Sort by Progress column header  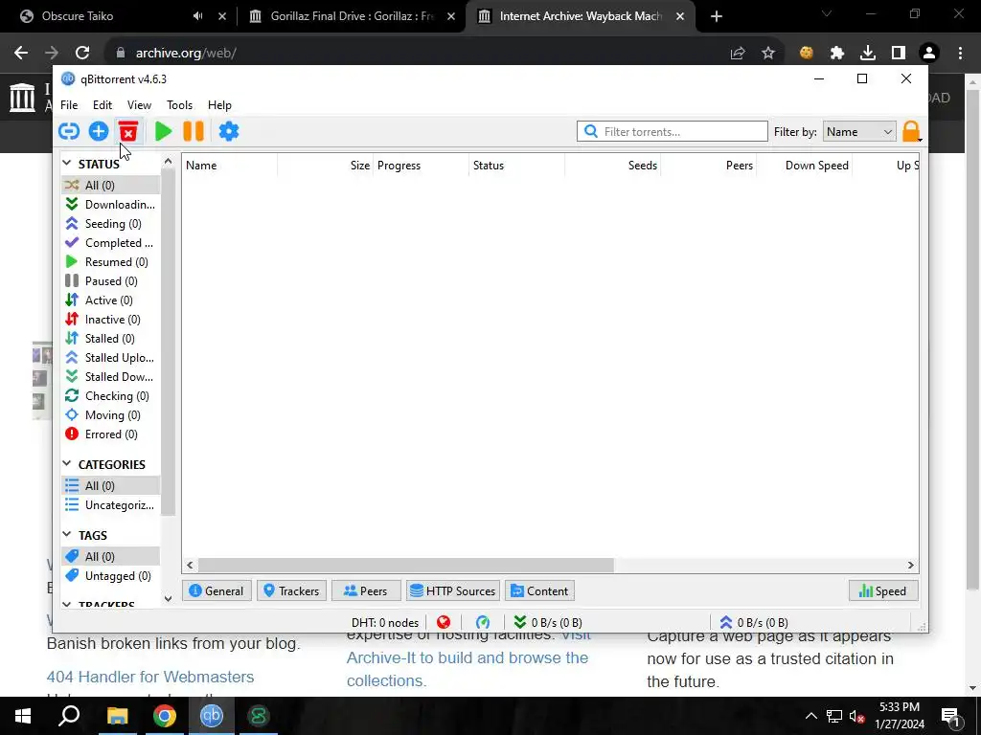pyautogui.click(x=422, y=166)
